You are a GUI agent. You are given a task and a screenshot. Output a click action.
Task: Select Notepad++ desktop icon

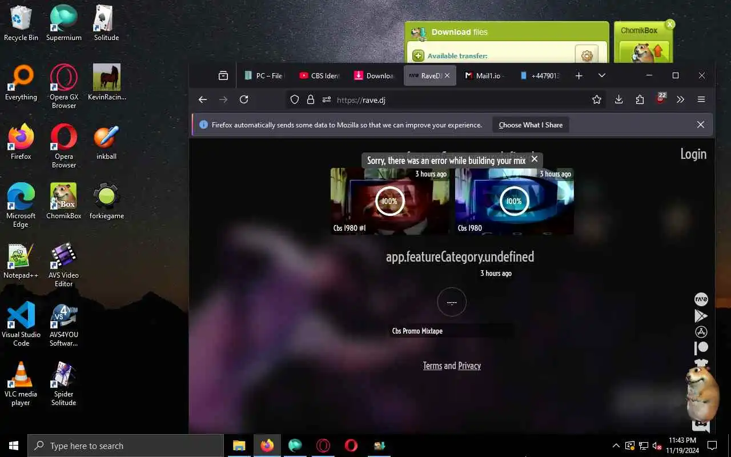[21, 262]
